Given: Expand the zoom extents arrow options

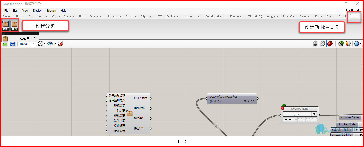Looking at the screenshot, I should (44, 44).
